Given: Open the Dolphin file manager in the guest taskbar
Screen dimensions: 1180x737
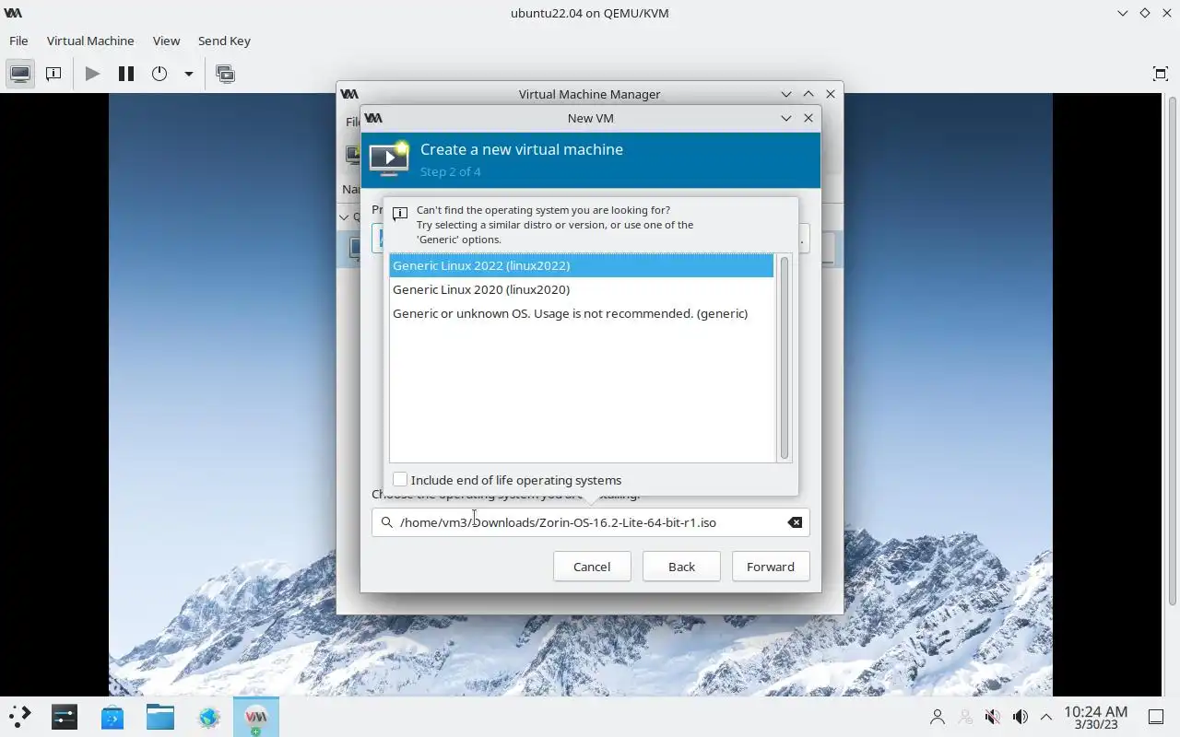Looking at the screenshot, I should (x=160, y=717).
